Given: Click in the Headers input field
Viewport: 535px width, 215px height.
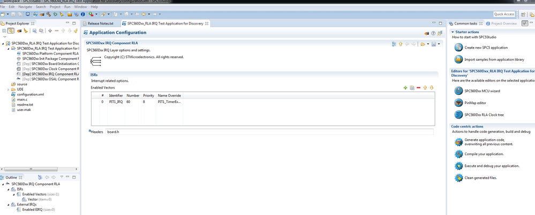Looking at the screenshot, I should 269,132.
